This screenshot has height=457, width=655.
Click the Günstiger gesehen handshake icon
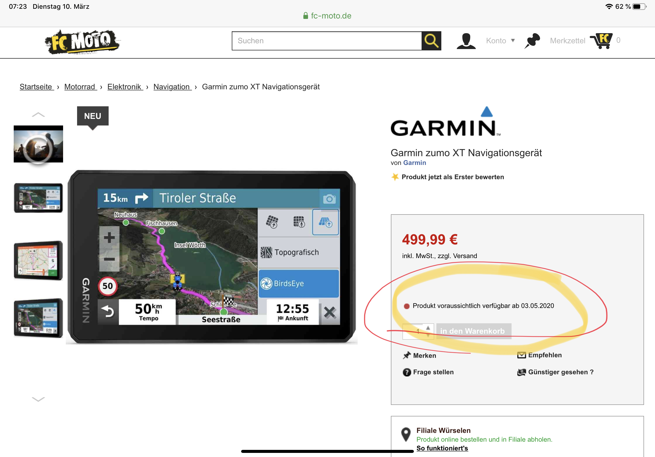521,372
